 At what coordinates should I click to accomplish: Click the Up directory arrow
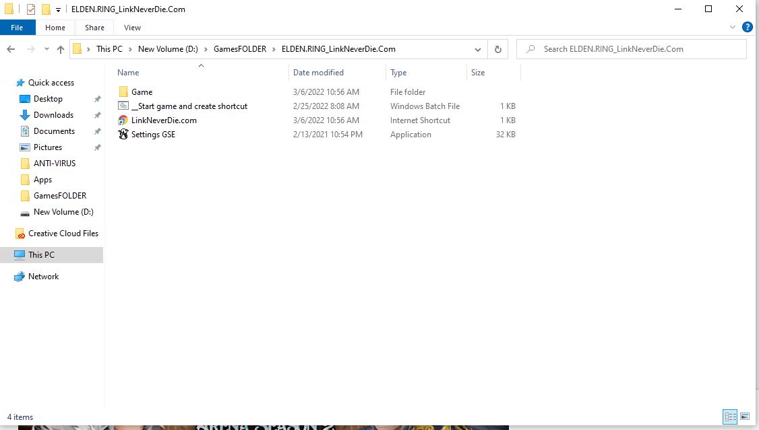click(x=61, y=49)
